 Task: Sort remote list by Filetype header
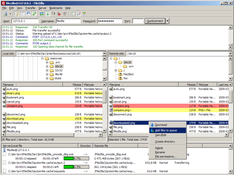pos(207,85)
